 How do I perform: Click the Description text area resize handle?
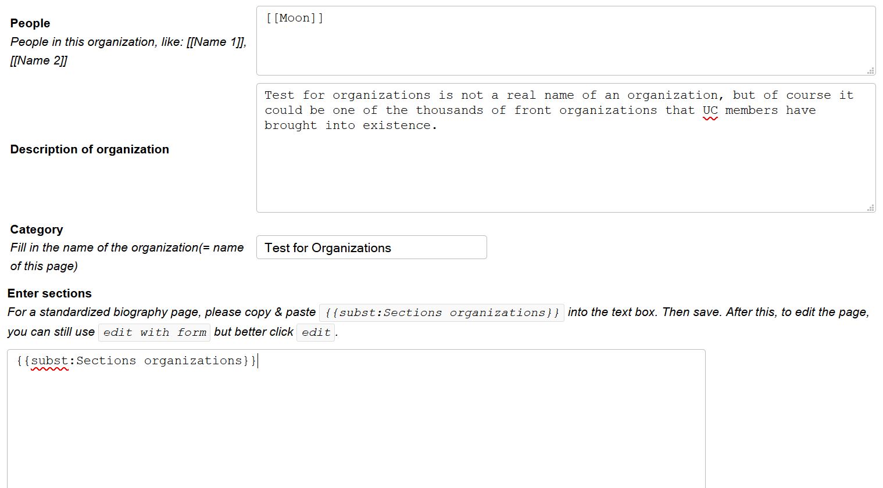[x=870, y=207]
